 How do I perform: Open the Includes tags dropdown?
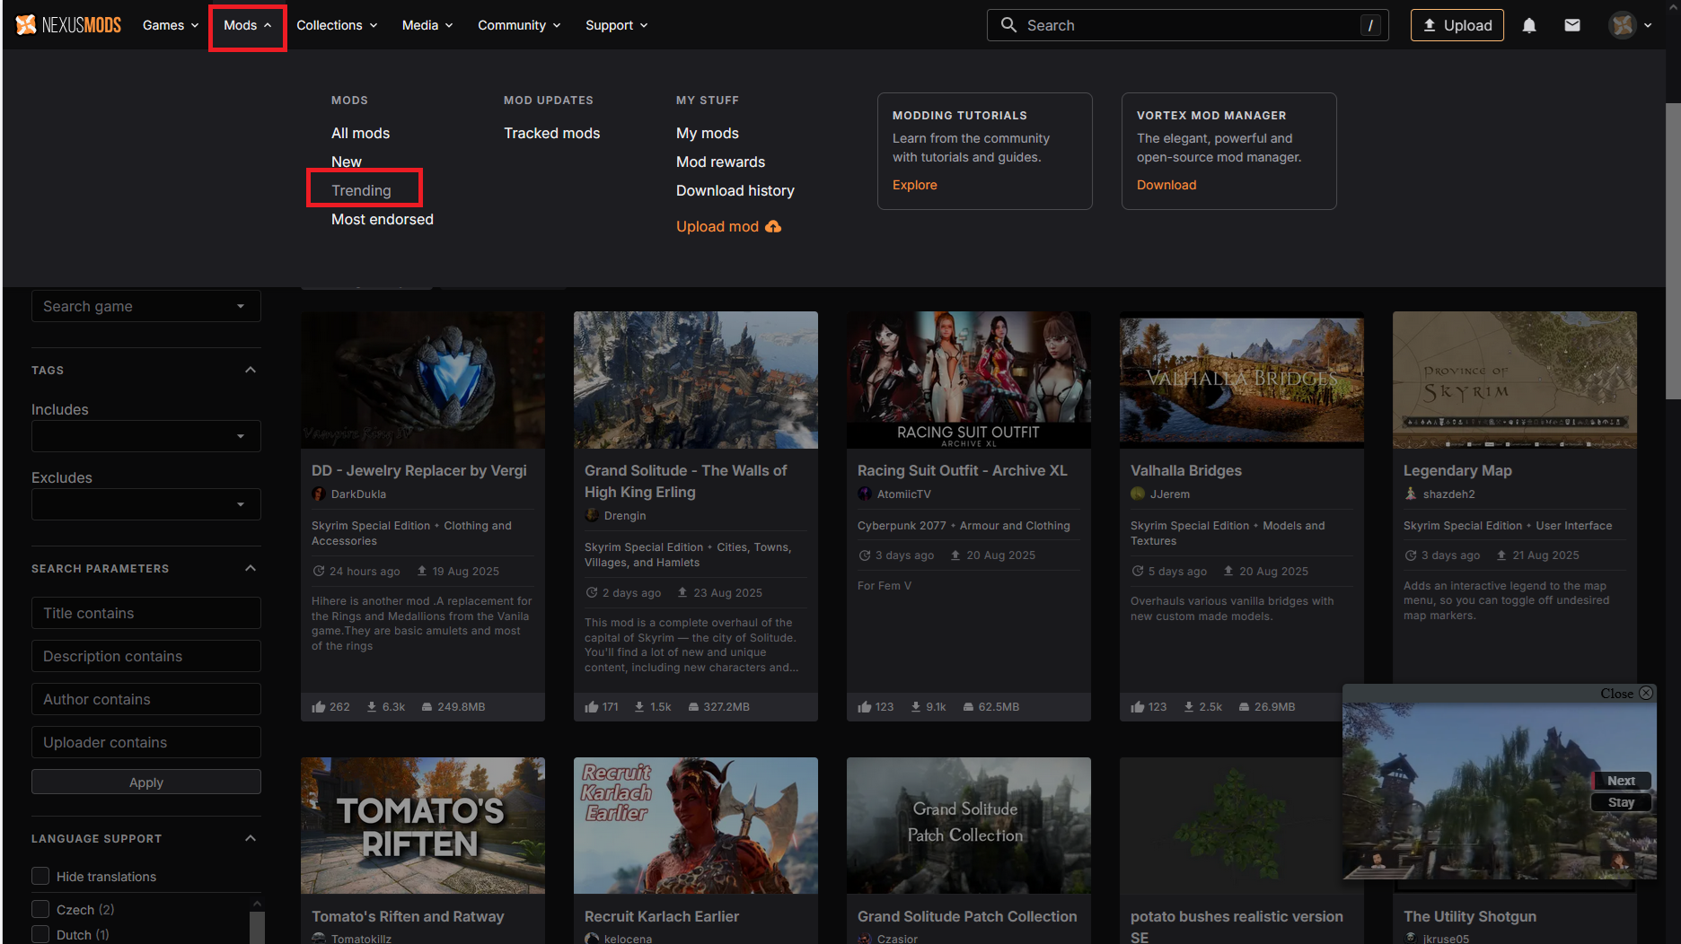click(x=145, y=436)
